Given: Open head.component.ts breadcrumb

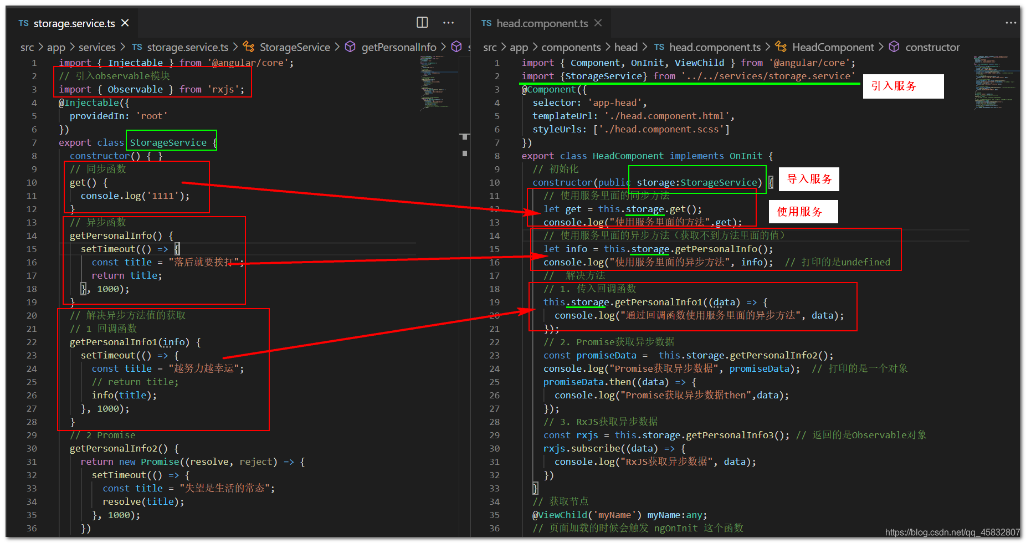Looking at the screenshot, I should tap(715, 48).
